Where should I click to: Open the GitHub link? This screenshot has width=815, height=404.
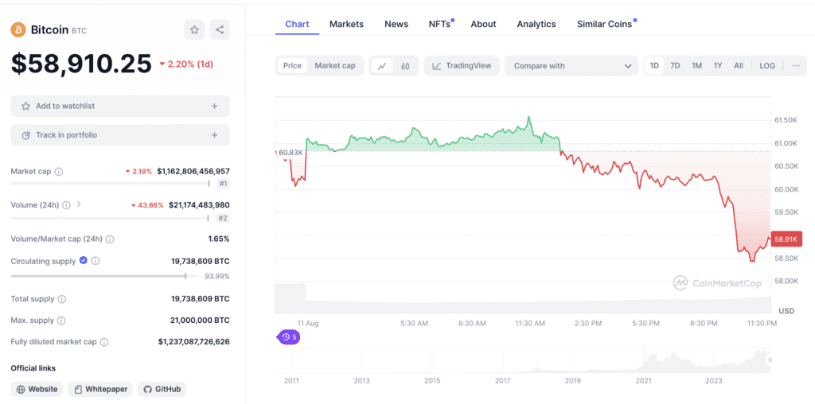tap(162, 389)
